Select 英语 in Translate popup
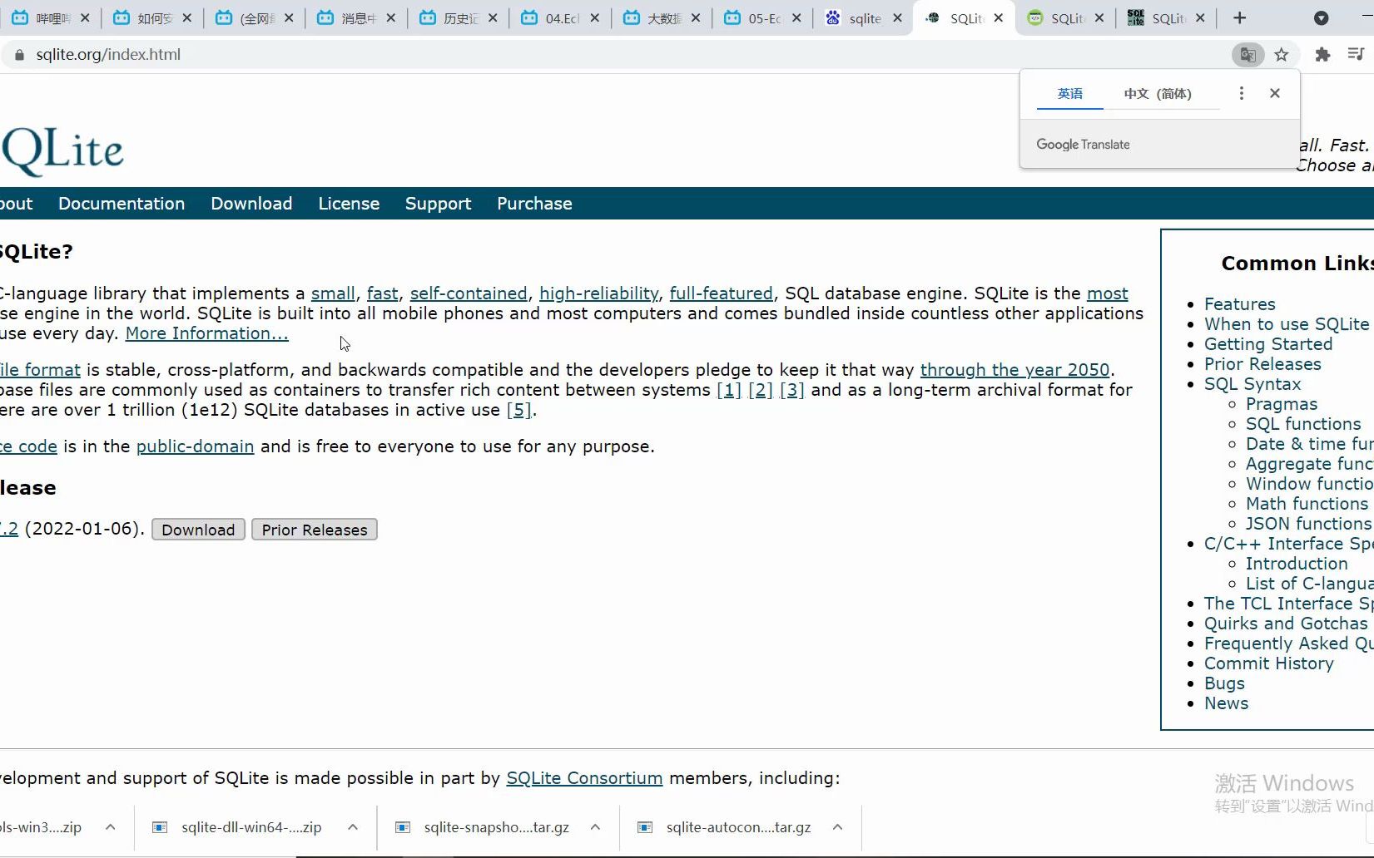The image size is (1374, 858). tap(1070, 94)
